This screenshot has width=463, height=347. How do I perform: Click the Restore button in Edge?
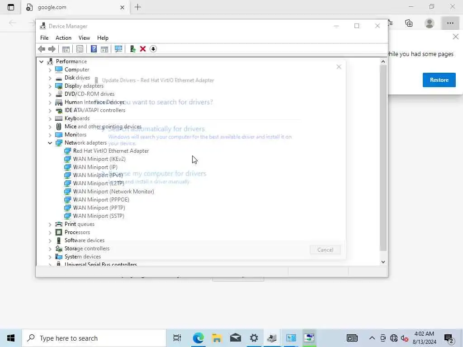(x=439, y=80)
